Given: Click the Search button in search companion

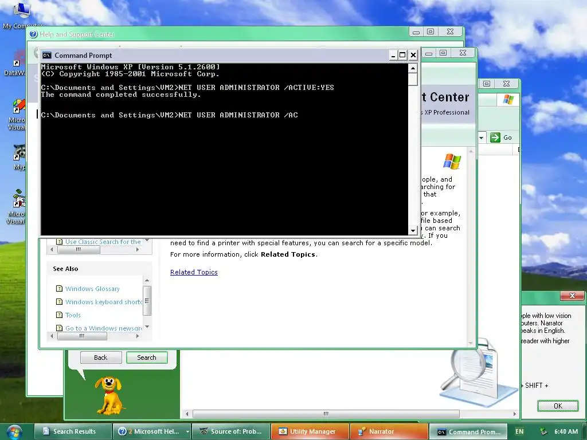Looking at the screenshot, I should [x=147, y=357].
